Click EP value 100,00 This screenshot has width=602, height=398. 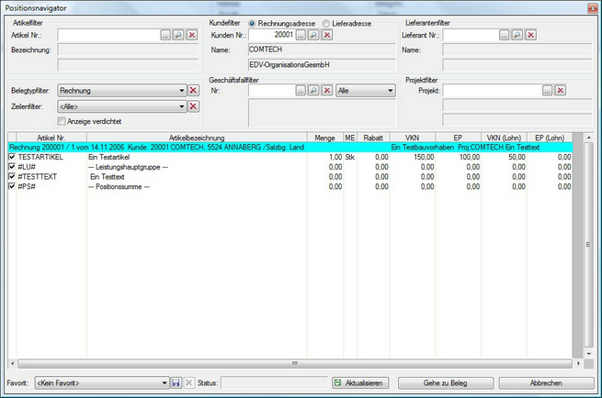point(470,157)
